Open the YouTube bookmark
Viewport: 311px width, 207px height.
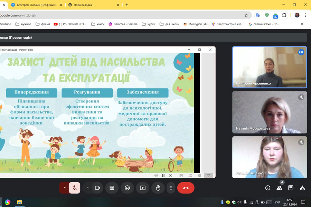point(6,24)
